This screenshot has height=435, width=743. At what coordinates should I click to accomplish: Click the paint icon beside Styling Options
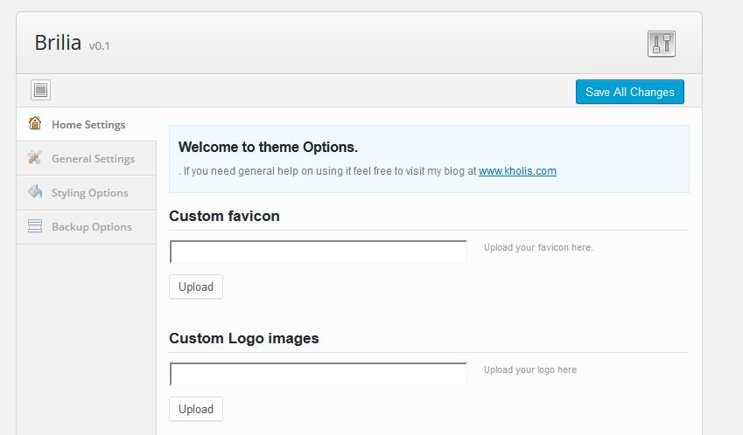(35, 192)
